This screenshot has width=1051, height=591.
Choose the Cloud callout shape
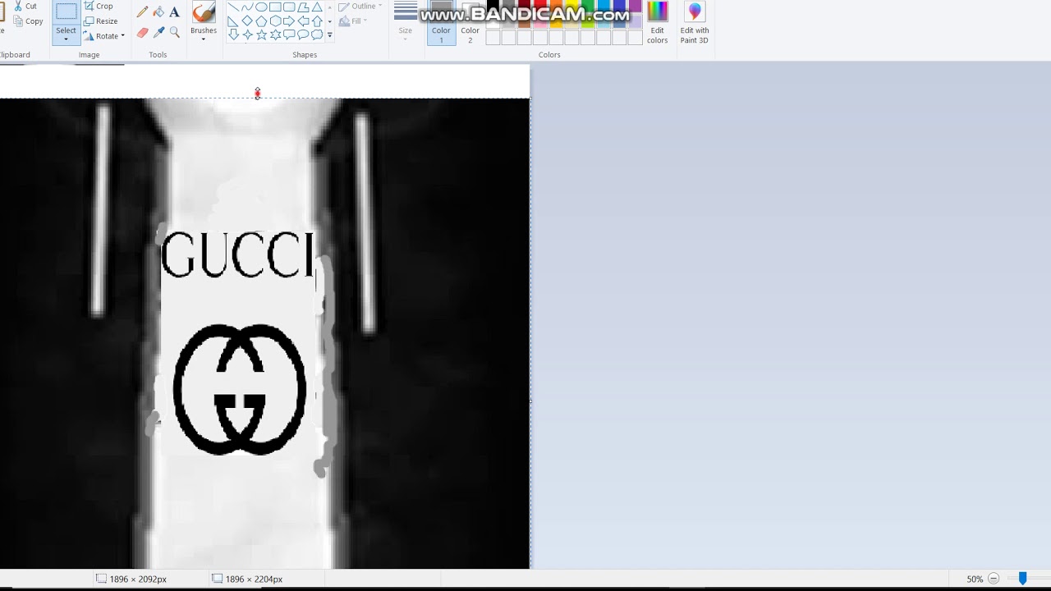(x=317, y=34)
